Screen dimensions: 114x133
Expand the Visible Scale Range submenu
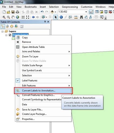[69, 66]
